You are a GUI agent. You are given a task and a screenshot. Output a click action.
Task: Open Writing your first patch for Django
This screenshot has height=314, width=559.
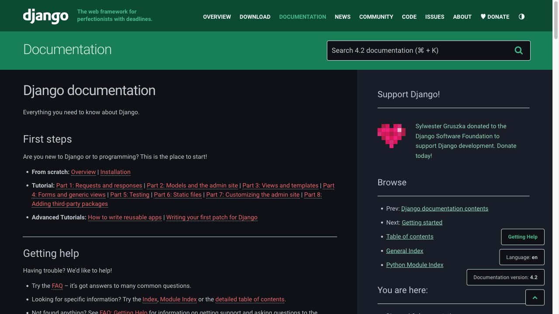coord(212,217)
